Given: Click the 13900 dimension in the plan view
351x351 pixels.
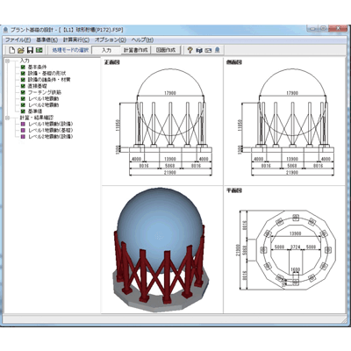Looking at the screenshot, I should coord(295,233).
